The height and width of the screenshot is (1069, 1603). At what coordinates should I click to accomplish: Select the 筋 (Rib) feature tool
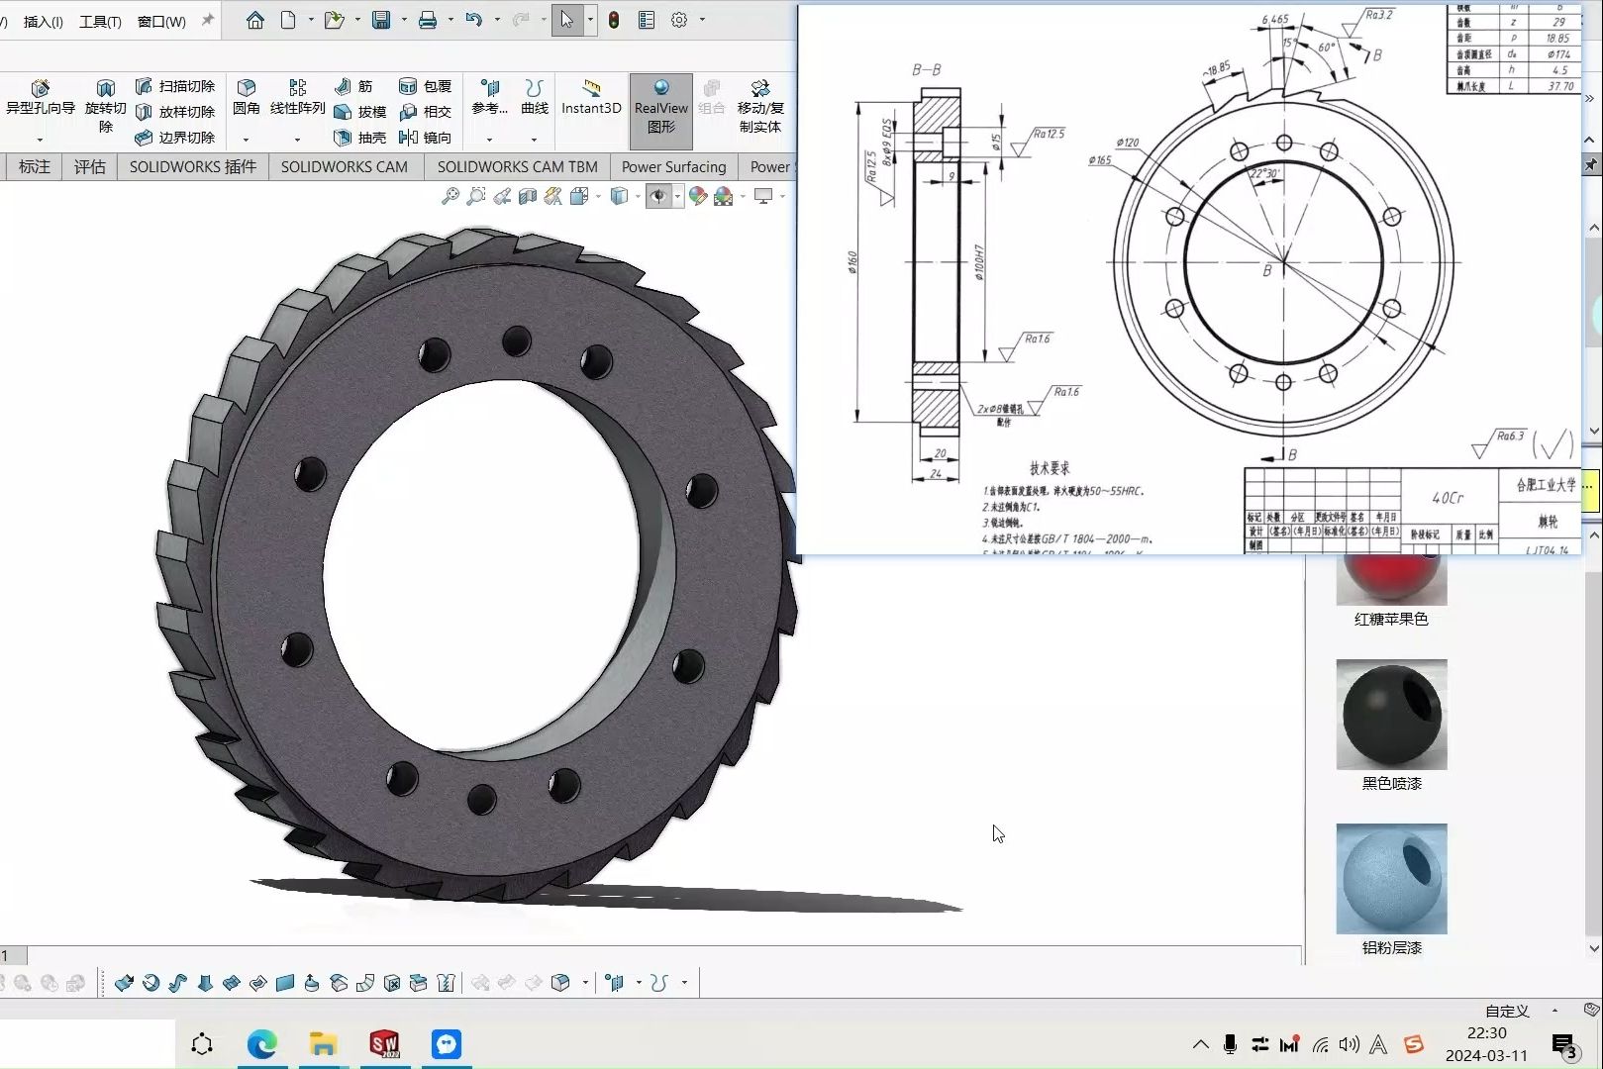354,86
